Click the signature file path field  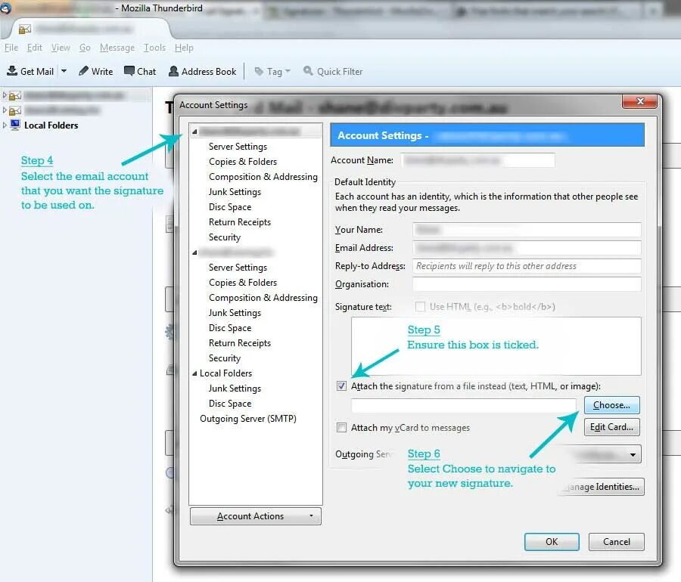coord(463,405)
